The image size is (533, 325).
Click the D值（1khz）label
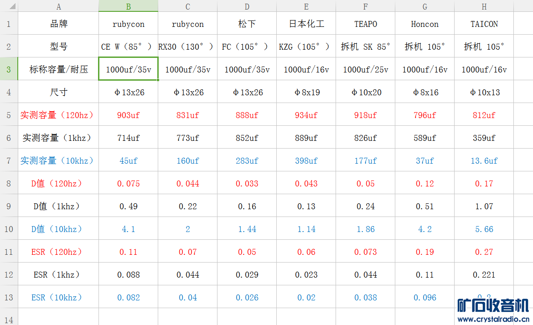pyautogui.click(x=58, y=206)
